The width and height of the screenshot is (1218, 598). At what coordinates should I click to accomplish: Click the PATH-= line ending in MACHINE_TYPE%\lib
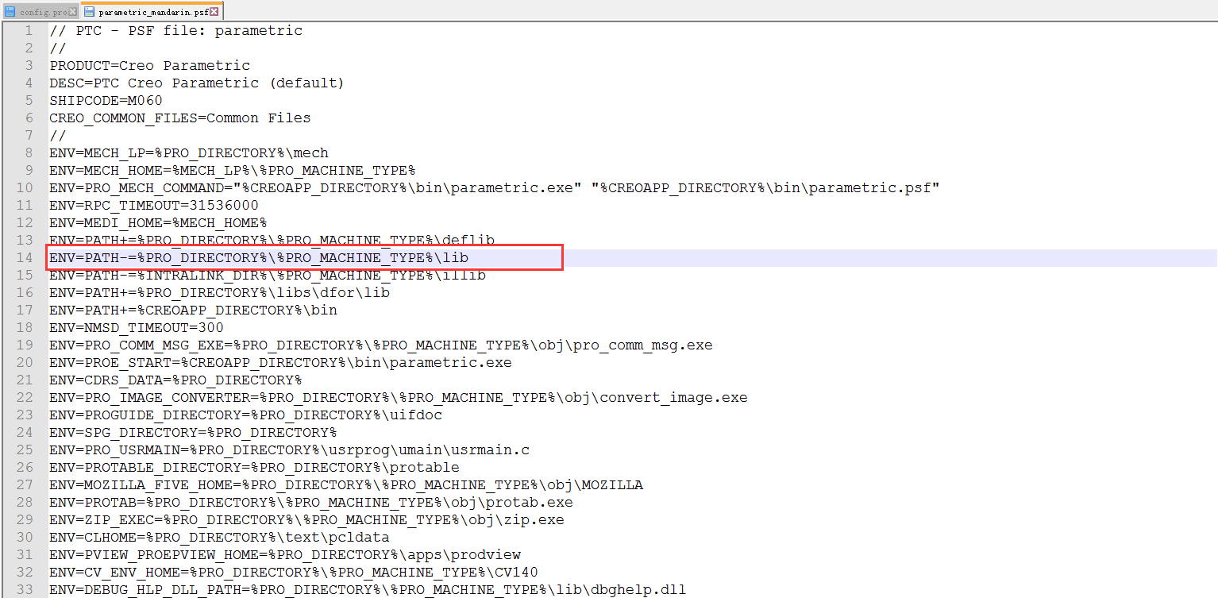pos(259,258)
